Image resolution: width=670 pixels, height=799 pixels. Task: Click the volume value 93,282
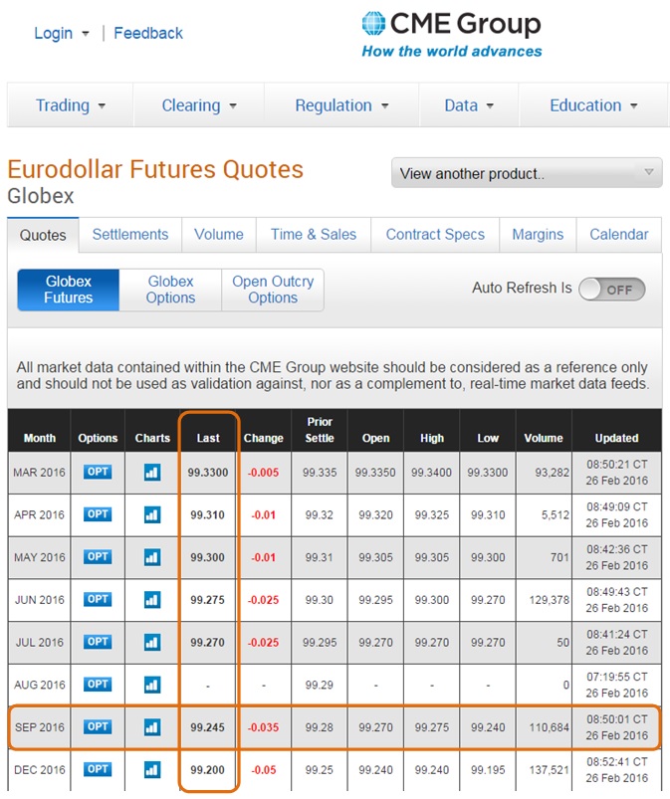point(552,473)
